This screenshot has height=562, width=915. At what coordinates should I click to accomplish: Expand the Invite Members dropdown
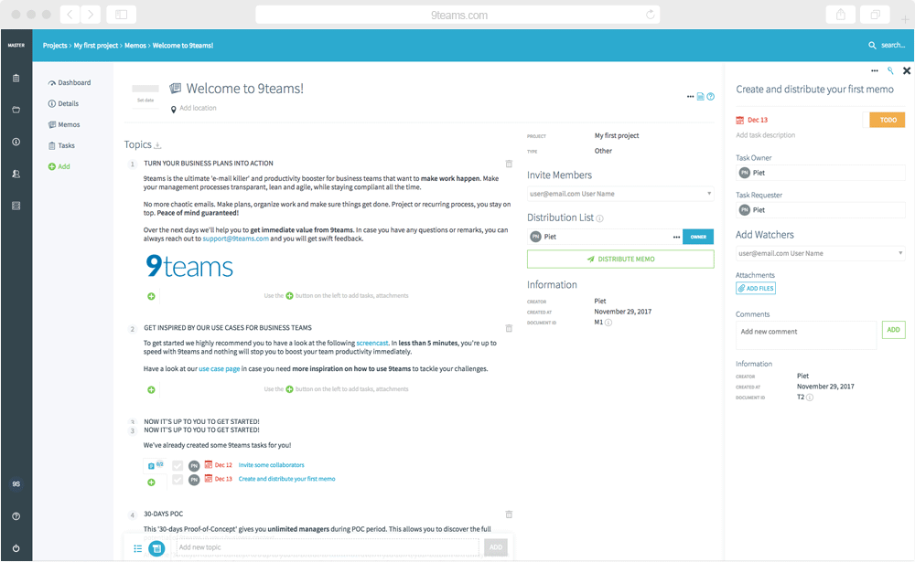point(709,194)
